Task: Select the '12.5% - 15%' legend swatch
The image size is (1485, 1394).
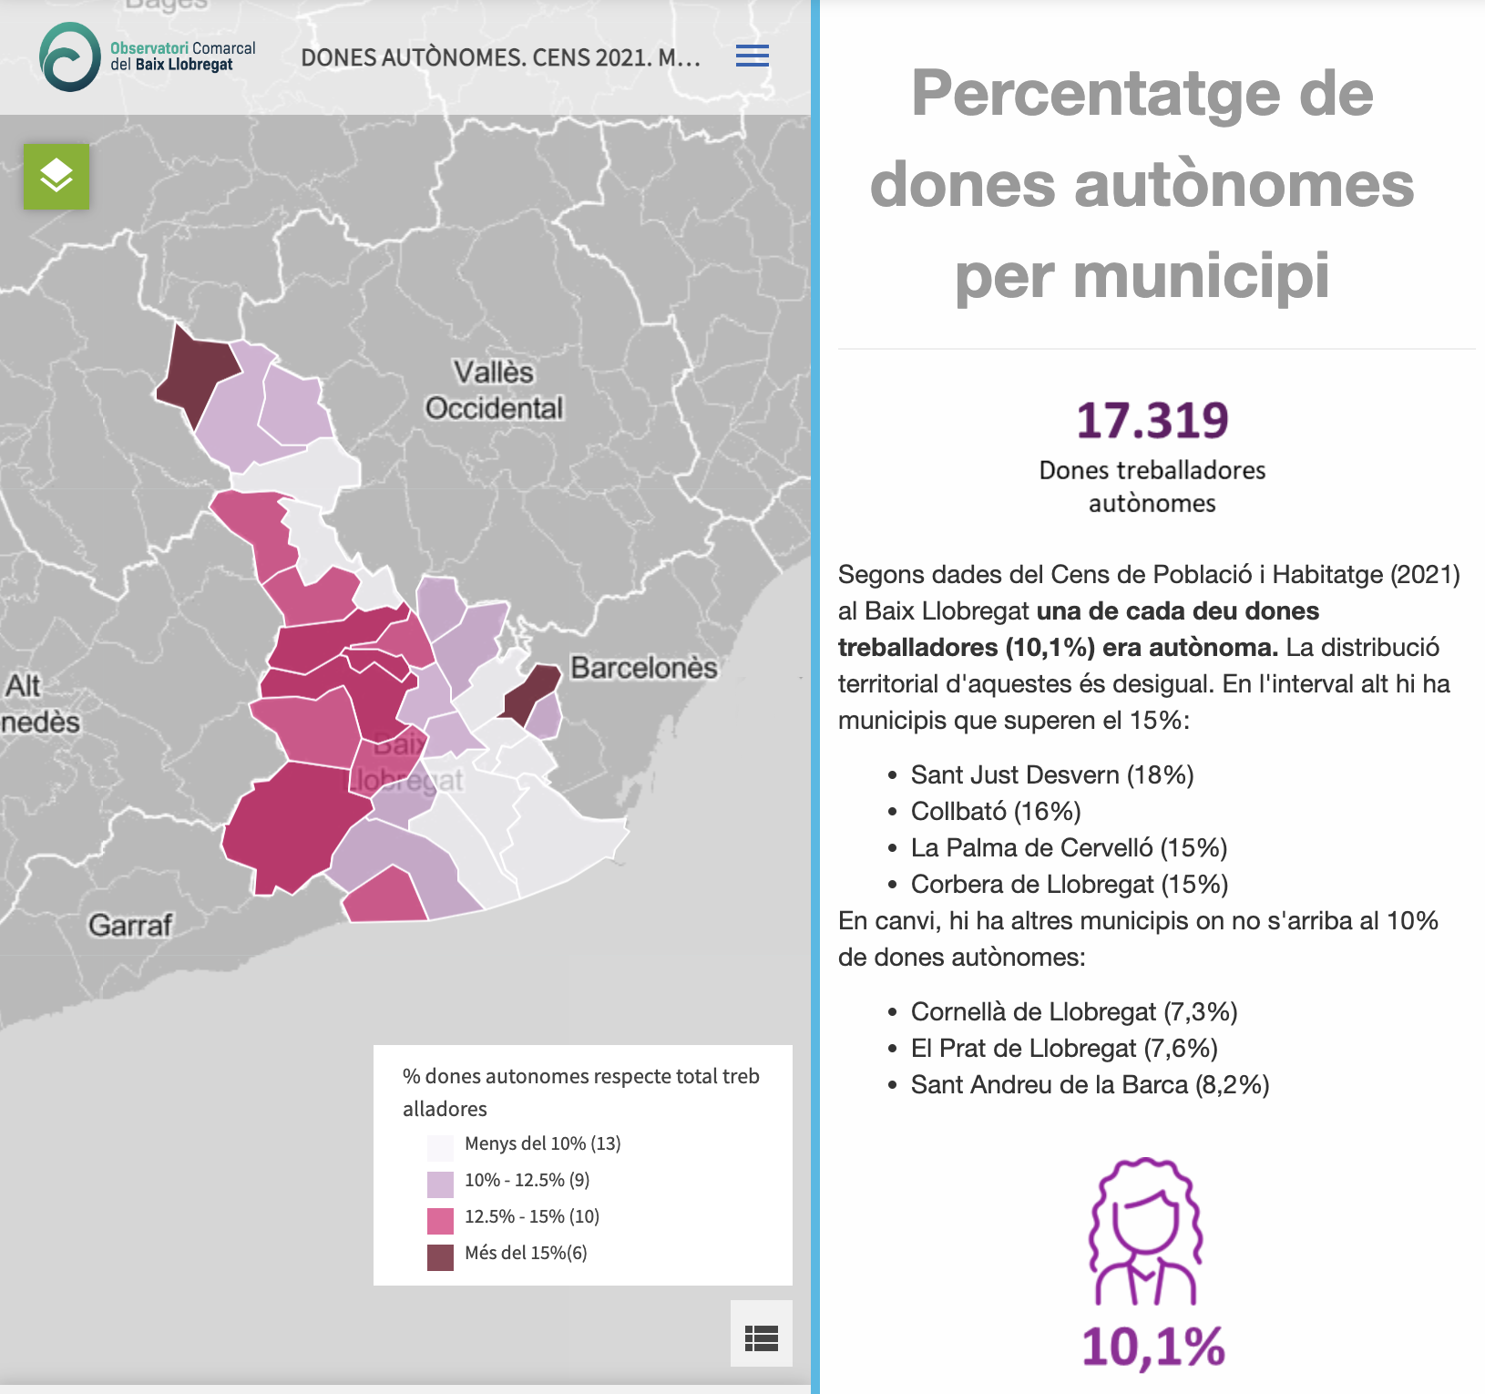Action: [440, 1218]
